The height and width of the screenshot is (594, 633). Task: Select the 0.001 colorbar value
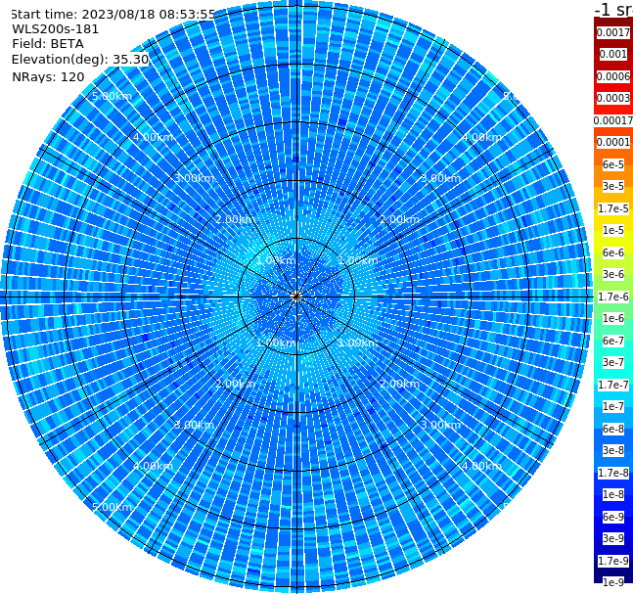pos(613,54)
